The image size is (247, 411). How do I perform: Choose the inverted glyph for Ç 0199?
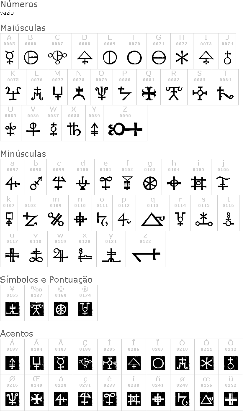tap(85, 363)
